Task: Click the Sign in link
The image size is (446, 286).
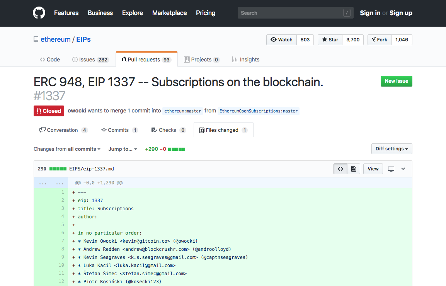Action: 370,13
